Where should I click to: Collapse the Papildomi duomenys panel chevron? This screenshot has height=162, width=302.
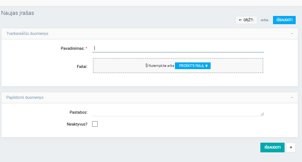pyautogui.click(x=292, y=97)
